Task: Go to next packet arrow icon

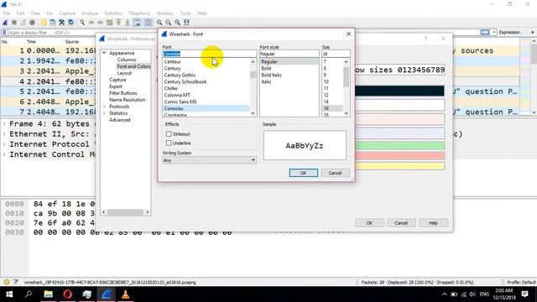Action: [x=101, y=23]
